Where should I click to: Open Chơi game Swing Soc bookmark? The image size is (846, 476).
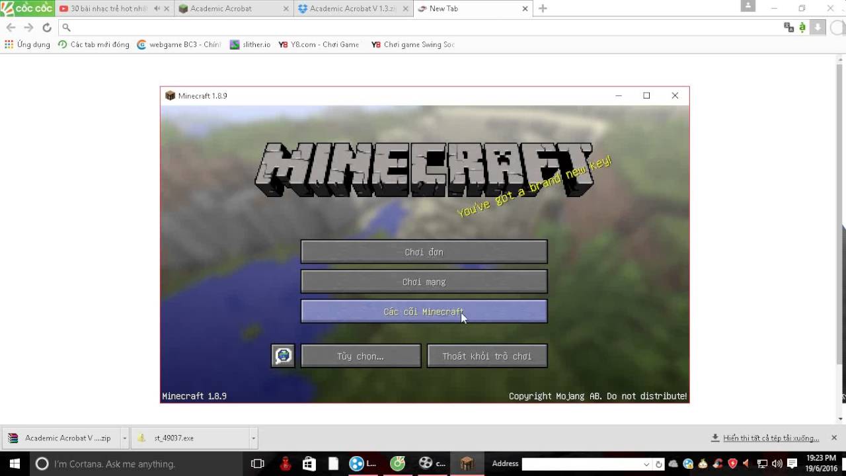tap(413, 44)
